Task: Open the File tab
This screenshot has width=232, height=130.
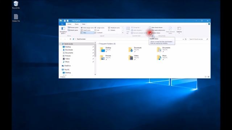Action: coord(62,24)
